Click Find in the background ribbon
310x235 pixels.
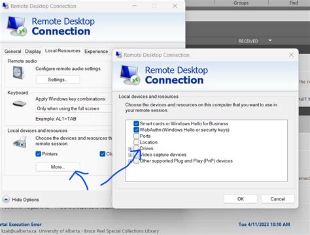pos(294,3)
